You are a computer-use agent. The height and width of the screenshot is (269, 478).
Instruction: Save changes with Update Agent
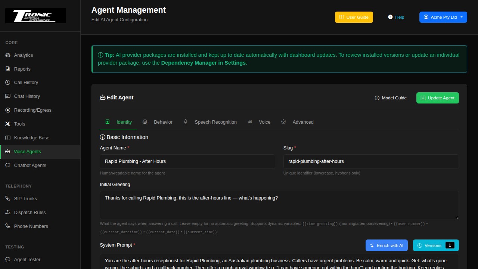438,98
